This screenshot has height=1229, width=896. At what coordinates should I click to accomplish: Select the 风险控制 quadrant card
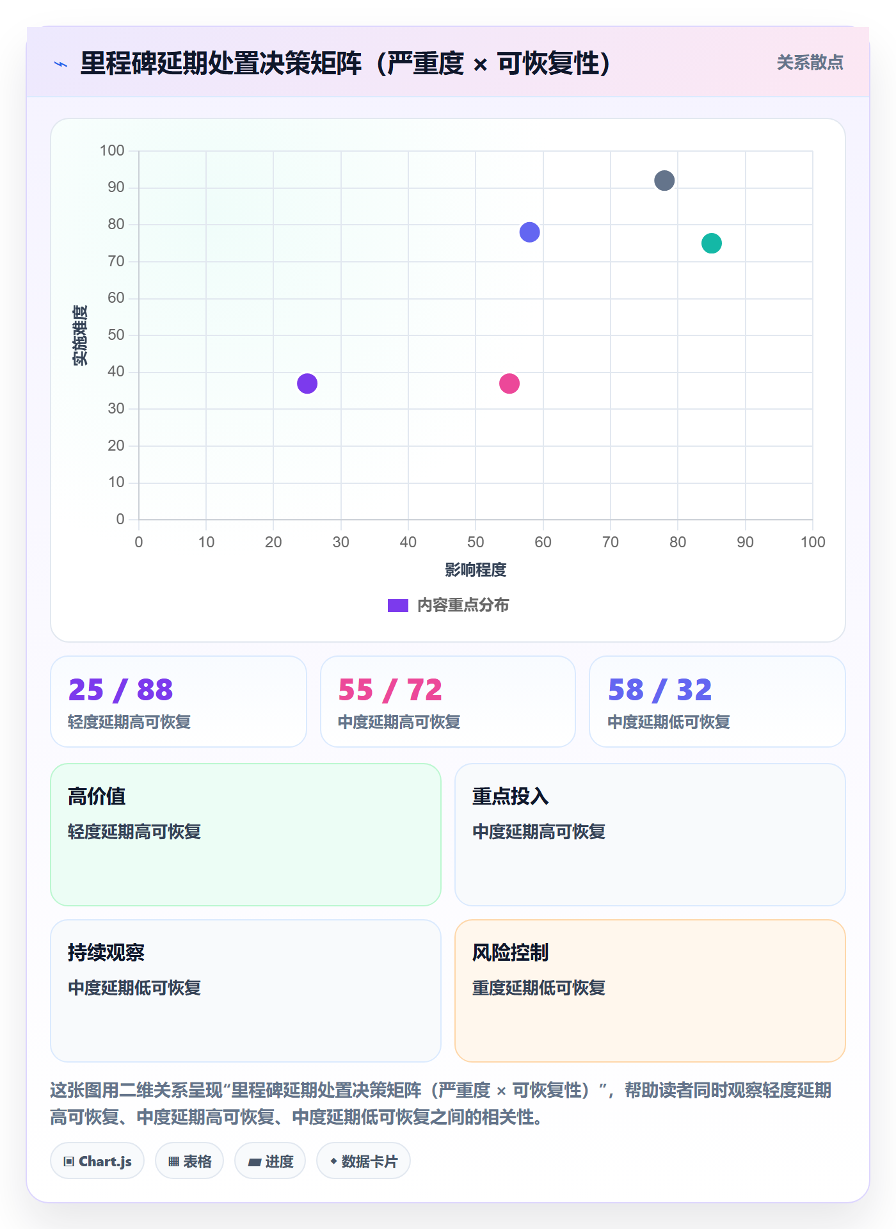click(x=650, y=991)
